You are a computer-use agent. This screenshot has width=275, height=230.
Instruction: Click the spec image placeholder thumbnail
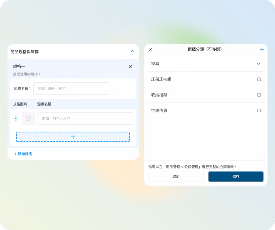pyautogui.click(x=28, y=119)
